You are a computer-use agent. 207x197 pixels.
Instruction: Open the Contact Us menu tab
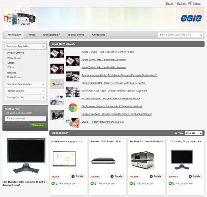99,35
